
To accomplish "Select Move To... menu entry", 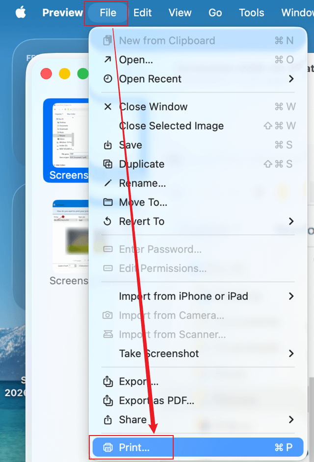I will (x=198, y=202).
